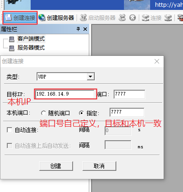Select the 随机端口 radio button

tap(43, 113)
